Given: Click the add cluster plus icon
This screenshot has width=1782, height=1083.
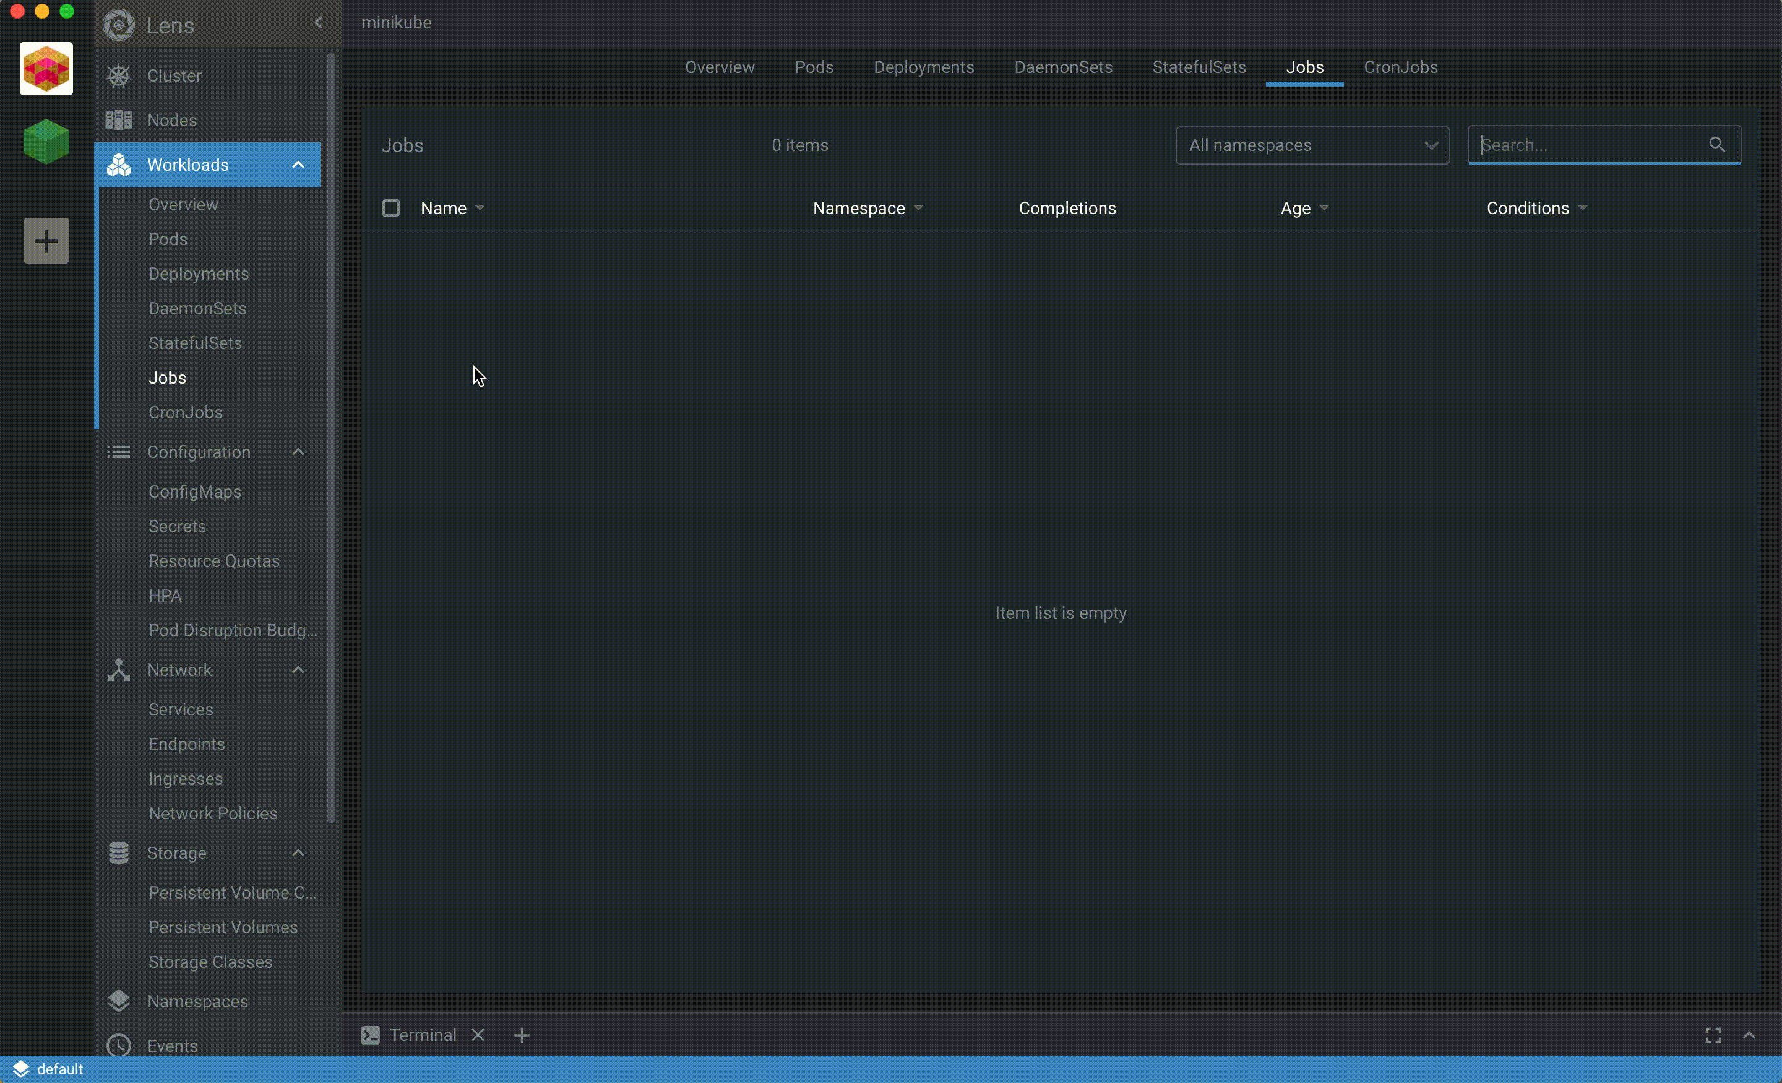Looking at the screenshot, I should click(46, 240).
